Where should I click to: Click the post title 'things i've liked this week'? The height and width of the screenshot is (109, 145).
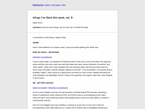(53, 17)
